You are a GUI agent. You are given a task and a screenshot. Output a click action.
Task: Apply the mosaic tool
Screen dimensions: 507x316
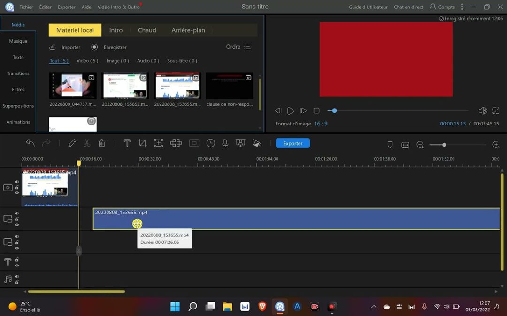(x=176, y=143)
